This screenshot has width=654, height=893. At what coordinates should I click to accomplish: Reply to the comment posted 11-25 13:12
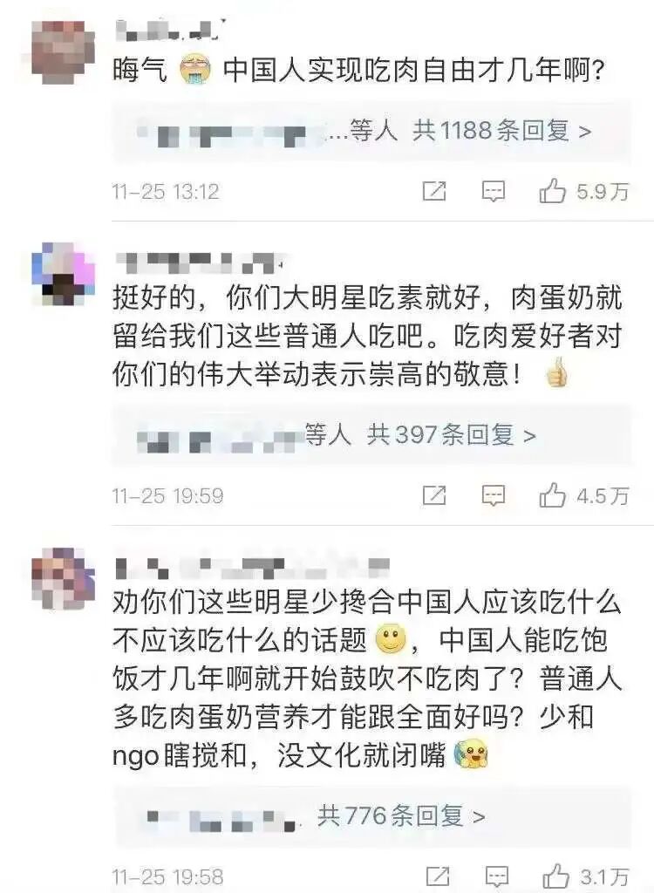coord(494,192)
